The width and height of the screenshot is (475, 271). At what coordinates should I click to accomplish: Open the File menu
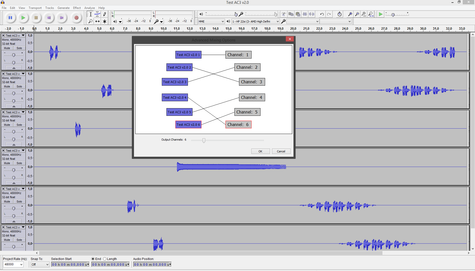[4, 8]
